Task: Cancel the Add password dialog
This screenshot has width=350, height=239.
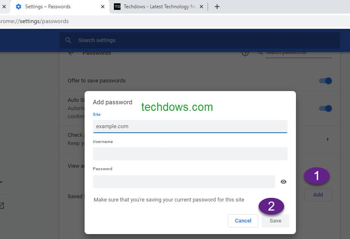Action: click(x=243, y=220)
